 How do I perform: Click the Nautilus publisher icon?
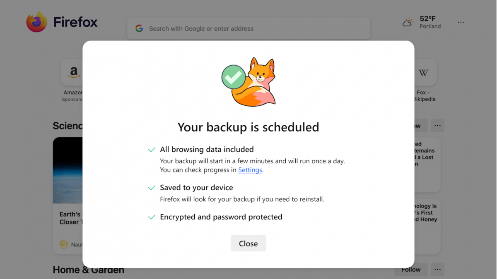(x=63, y=244)
